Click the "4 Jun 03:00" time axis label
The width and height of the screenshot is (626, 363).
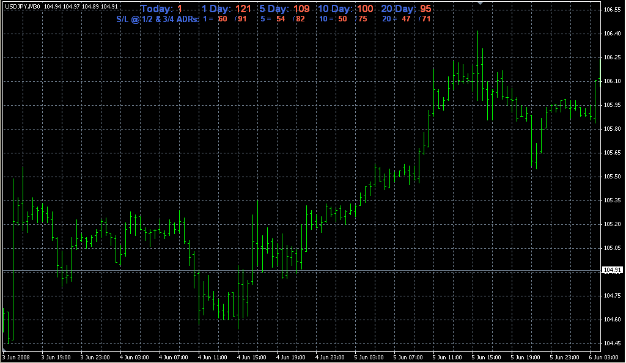click(x=134, y=358)
